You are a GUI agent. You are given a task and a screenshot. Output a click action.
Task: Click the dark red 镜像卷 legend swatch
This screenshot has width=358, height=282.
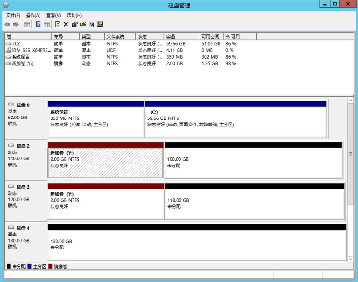coord(51,266)
